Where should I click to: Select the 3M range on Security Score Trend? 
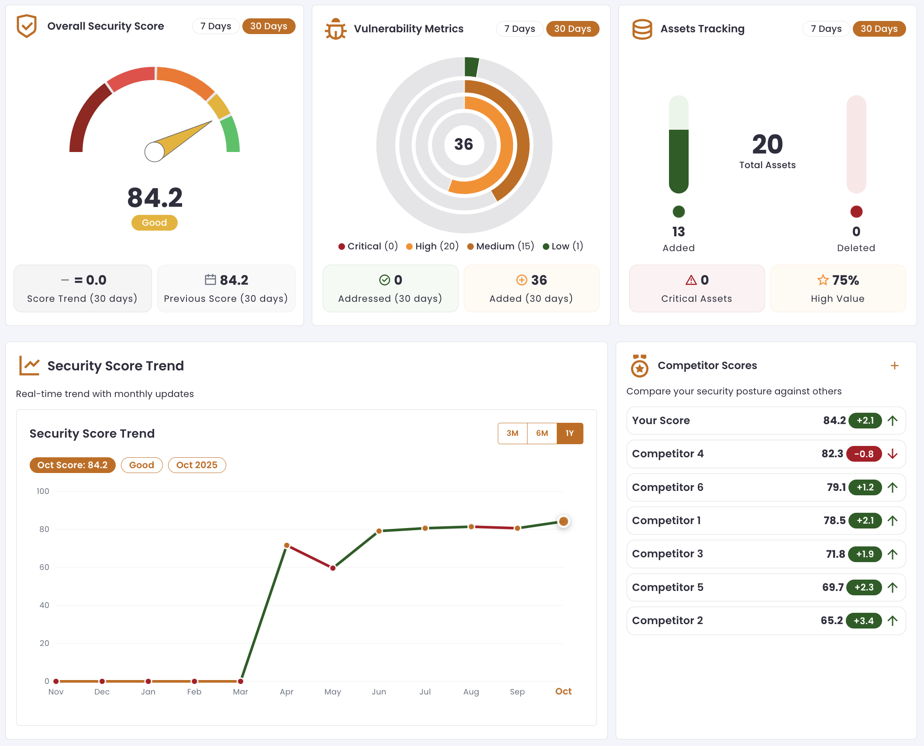(x=512, y=433)
